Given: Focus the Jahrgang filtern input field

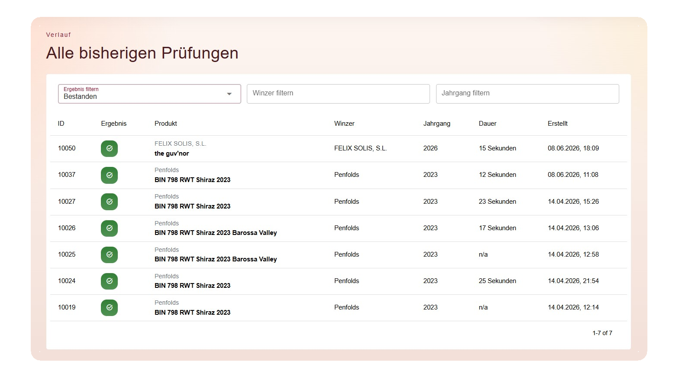Looking at the screenshot, I should click(527, 94).
